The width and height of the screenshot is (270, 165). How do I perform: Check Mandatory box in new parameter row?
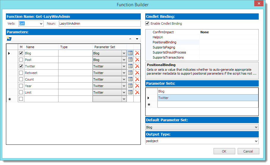[x=21, y=99]
